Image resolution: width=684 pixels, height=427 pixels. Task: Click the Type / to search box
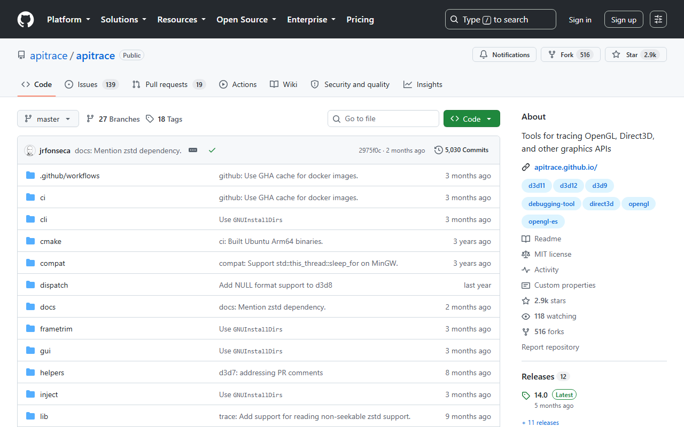click(501, 19)
